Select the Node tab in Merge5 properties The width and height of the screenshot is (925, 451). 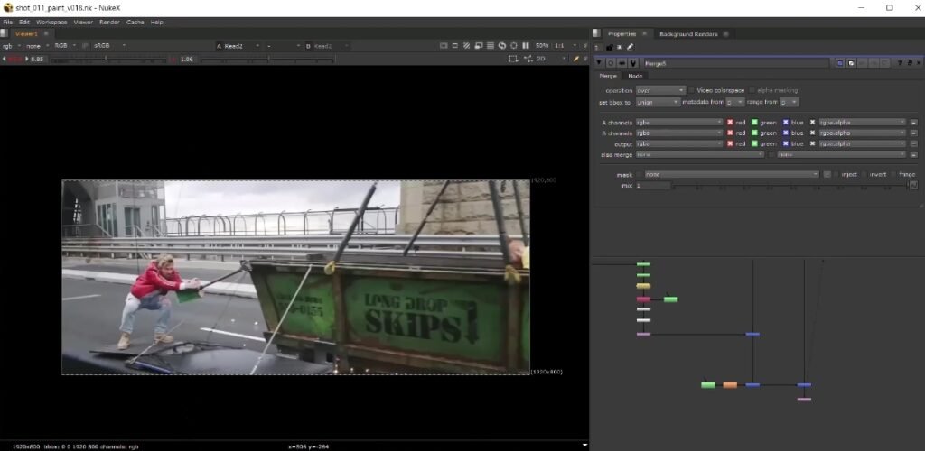[x=635, y=76]
